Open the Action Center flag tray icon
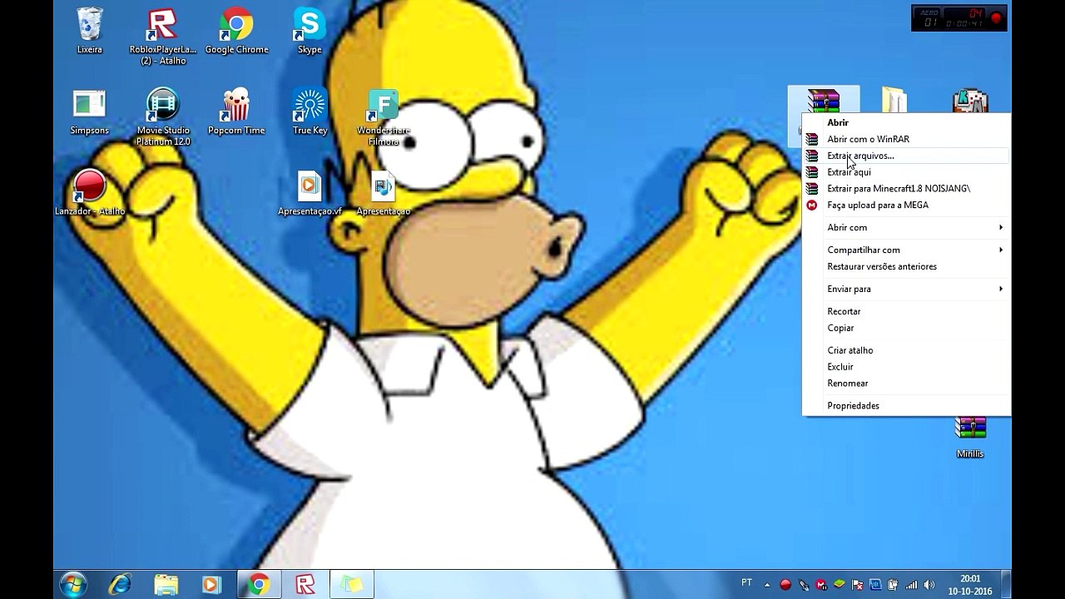The width and height of the screenshot is (1065, 599). (857, 585)
